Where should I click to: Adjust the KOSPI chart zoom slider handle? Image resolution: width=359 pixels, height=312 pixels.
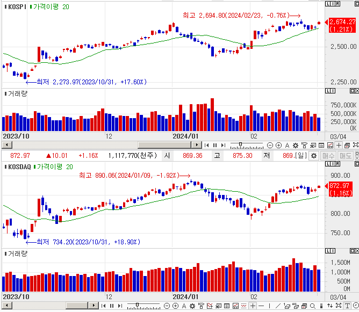[240, 144]
